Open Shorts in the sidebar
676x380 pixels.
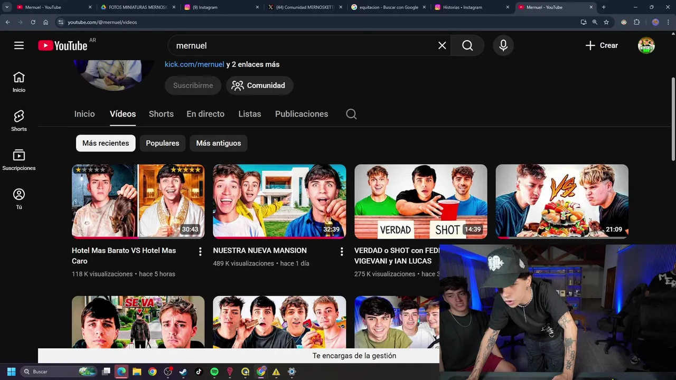(19, 121)
